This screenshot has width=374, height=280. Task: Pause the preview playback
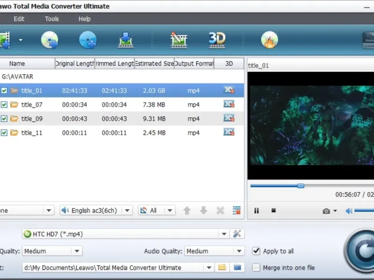(256, 210)
